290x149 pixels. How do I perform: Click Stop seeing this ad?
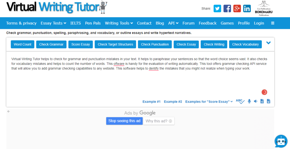coord(124,121)
